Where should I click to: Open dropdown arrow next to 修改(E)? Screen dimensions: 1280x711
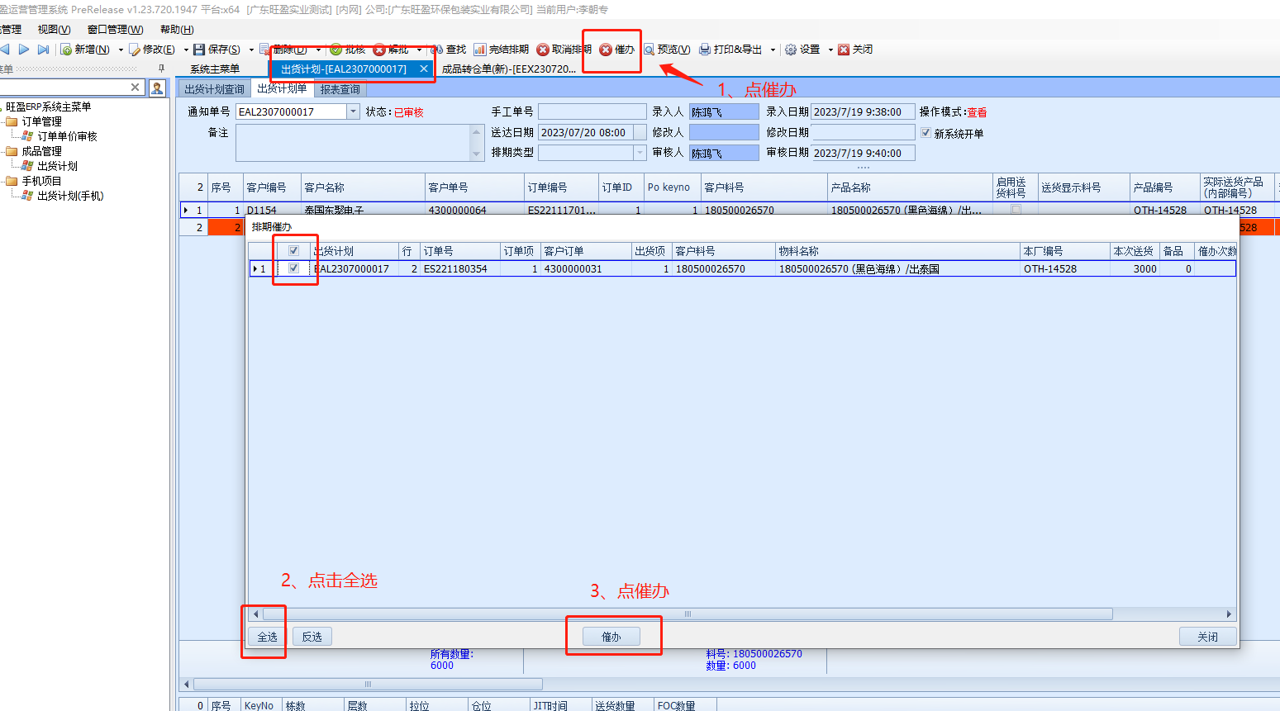point(186,50)
